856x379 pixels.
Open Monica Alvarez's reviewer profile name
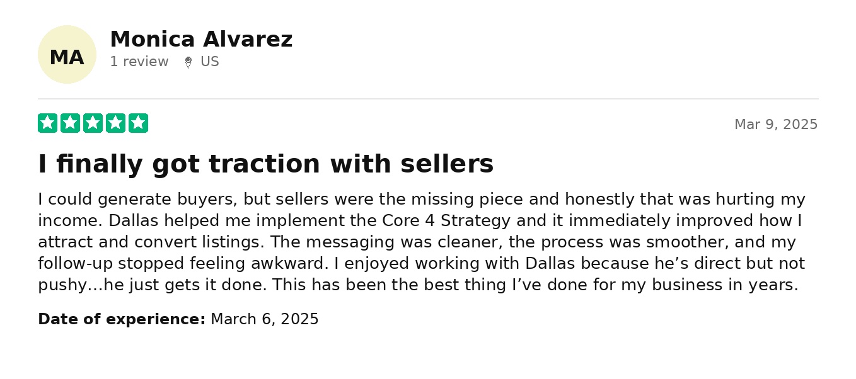pyautogui.click(x=200, y=40)
